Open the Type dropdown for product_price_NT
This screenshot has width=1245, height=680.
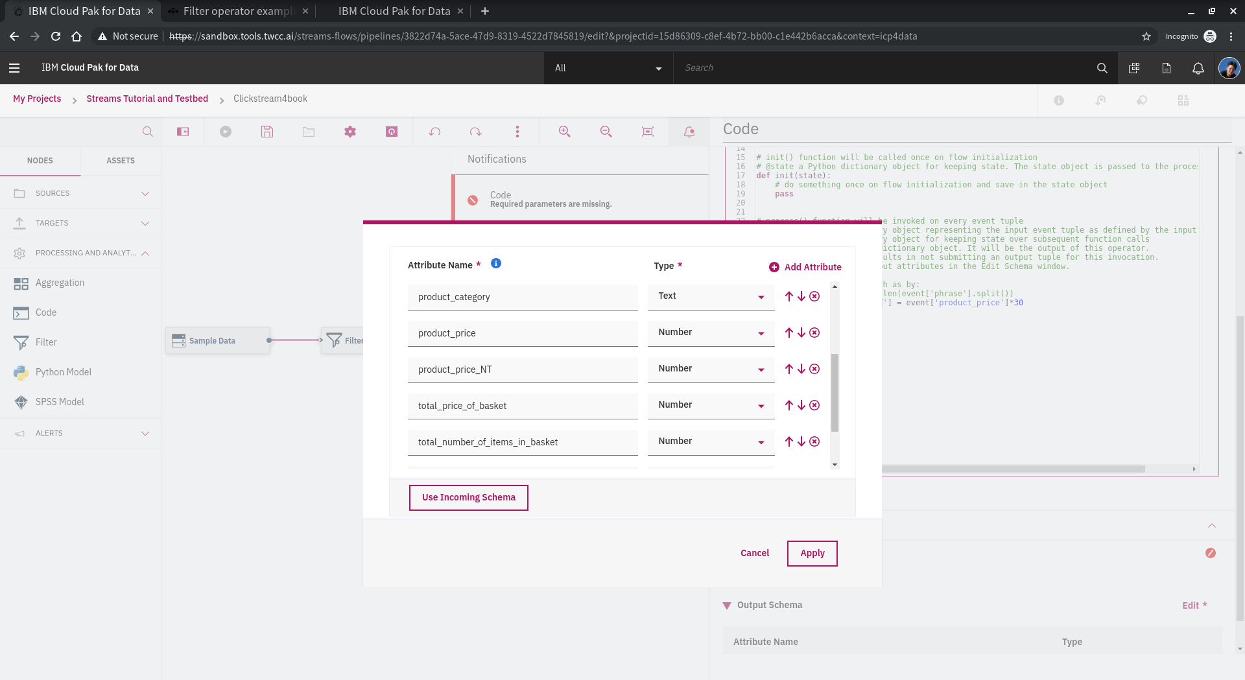pyautogui.click(x=711, y=369)
